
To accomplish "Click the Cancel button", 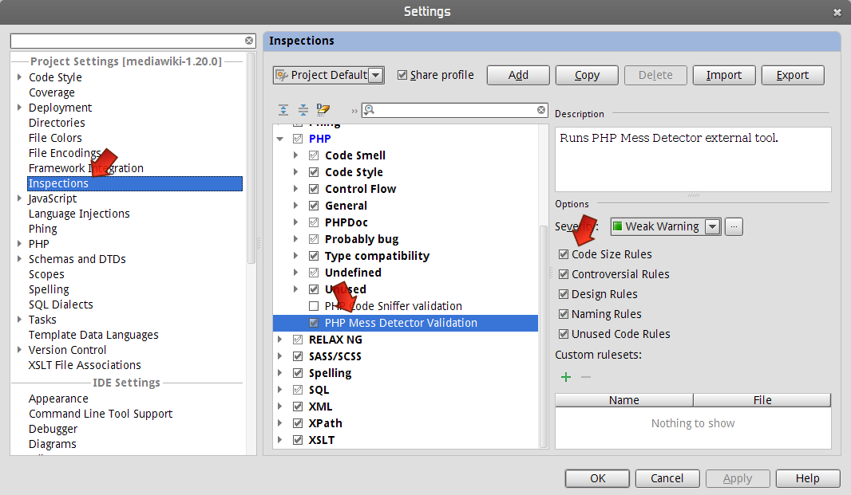I will click(667, 479).
